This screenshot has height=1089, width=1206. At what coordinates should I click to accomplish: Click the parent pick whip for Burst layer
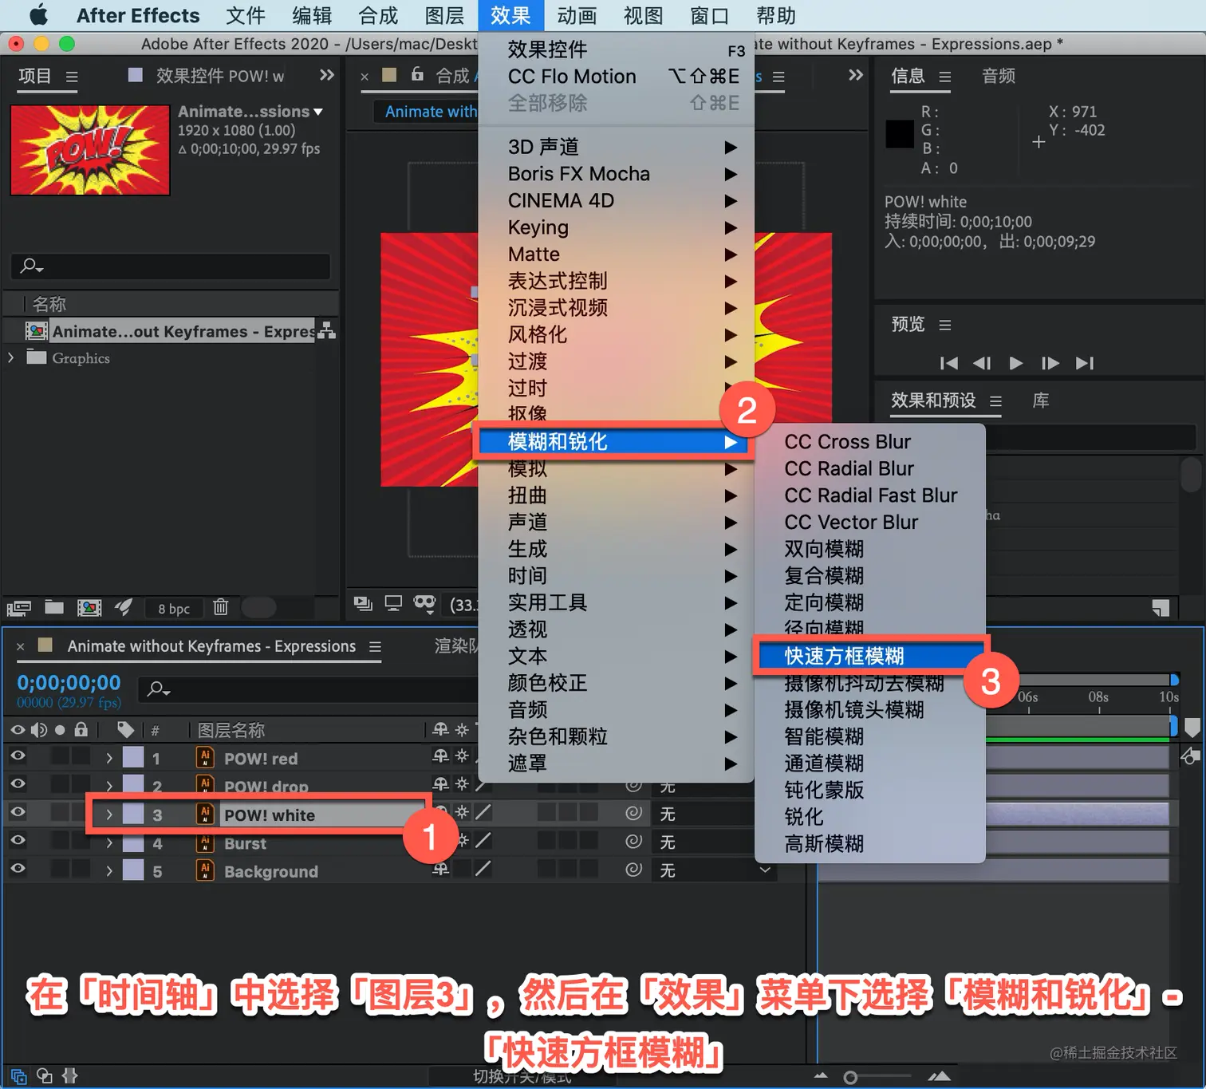click(634, 841)
